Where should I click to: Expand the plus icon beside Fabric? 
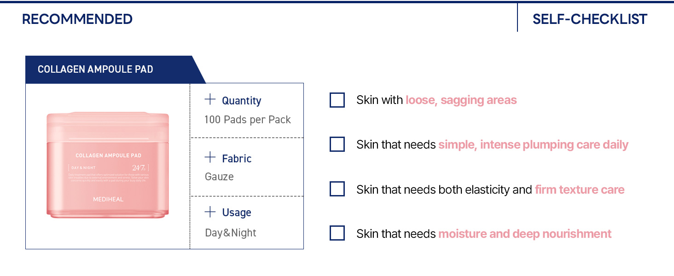[x=210, y=157]
